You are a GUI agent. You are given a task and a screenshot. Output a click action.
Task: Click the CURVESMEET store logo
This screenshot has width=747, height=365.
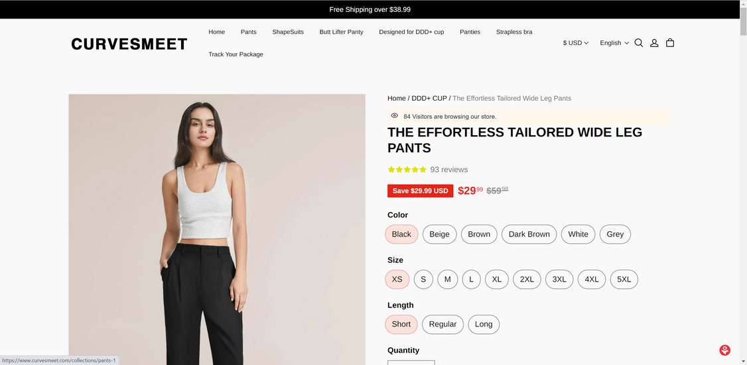click(x=129, y=44)
